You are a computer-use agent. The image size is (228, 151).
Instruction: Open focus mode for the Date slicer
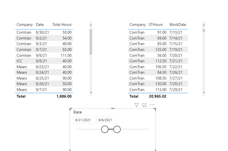pyautogui.click(x=144, y=105)
